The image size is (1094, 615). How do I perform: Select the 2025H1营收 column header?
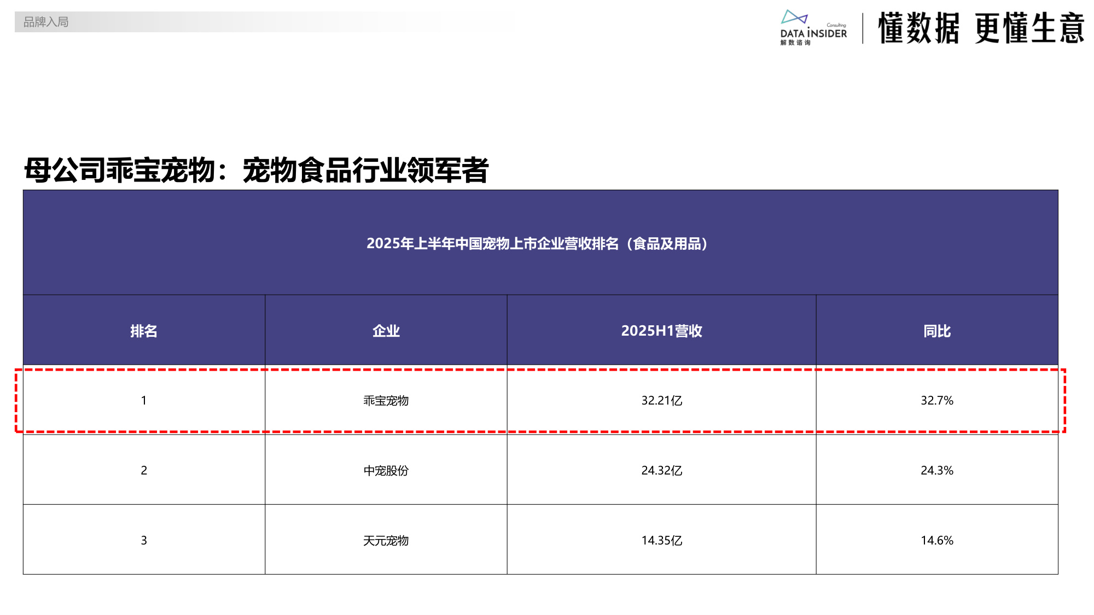[661, 330]
